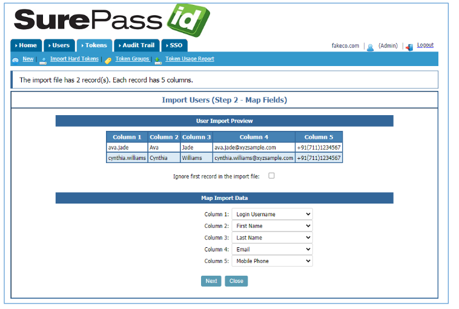Click the SurePass ID logo

111,21
